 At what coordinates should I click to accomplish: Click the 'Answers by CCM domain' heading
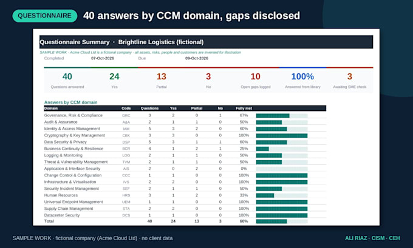(x=71, y=102)
